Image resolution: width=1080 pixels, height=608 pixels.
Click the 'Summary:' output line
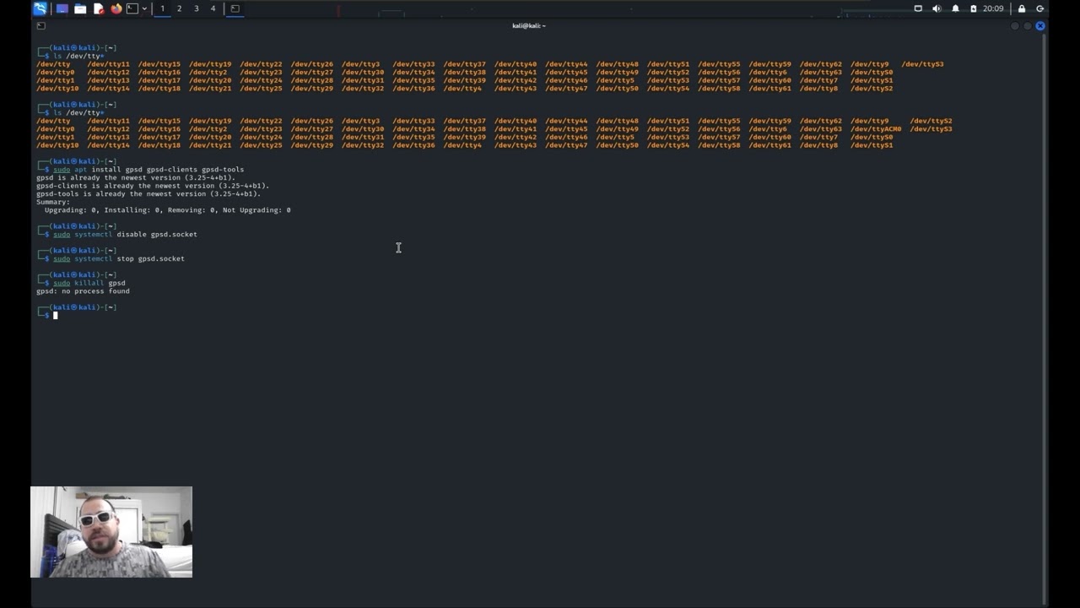click(x=53, y=202)
